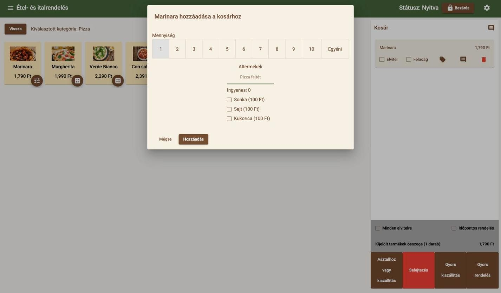Click the red Selejtezés button
The height and width of the screenshot is (293, 501).
click(418, 270)
